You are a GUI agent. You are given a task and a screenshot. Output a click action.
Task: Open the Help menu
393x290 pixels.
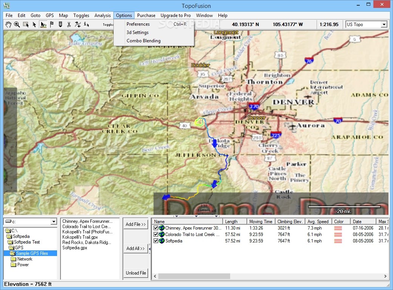click(223, 15)
